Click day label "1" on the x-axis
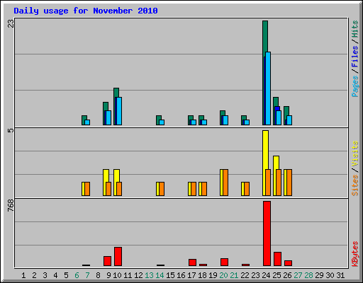 point(23,275)
